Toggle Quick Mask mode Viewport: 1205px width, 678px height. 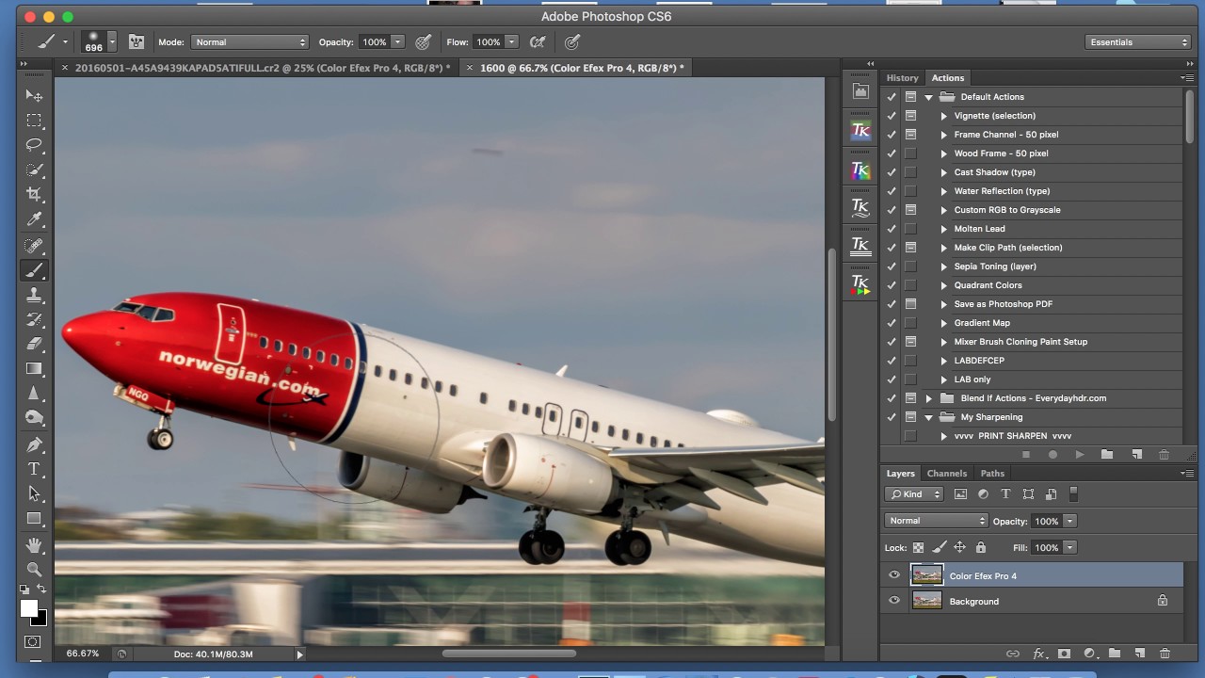[33, 641]
